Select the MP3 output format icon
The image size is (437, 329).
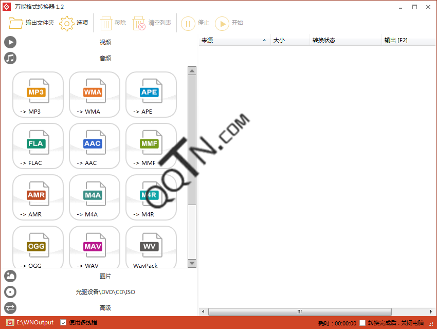pyautogui.click(x=38, y=95)
